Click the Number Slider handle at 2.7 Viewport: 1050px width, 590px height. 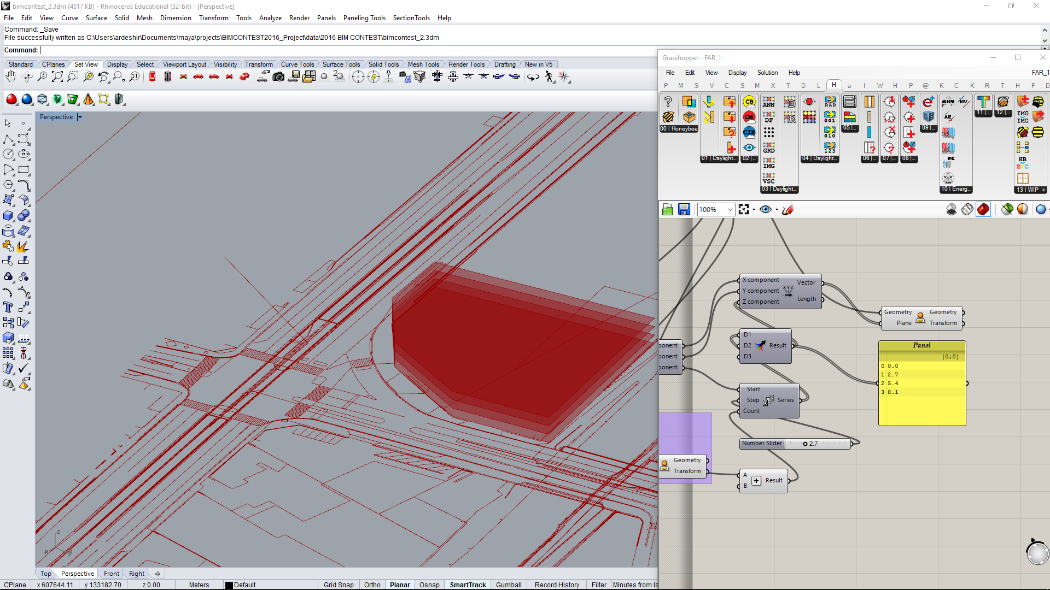[805, 444]
